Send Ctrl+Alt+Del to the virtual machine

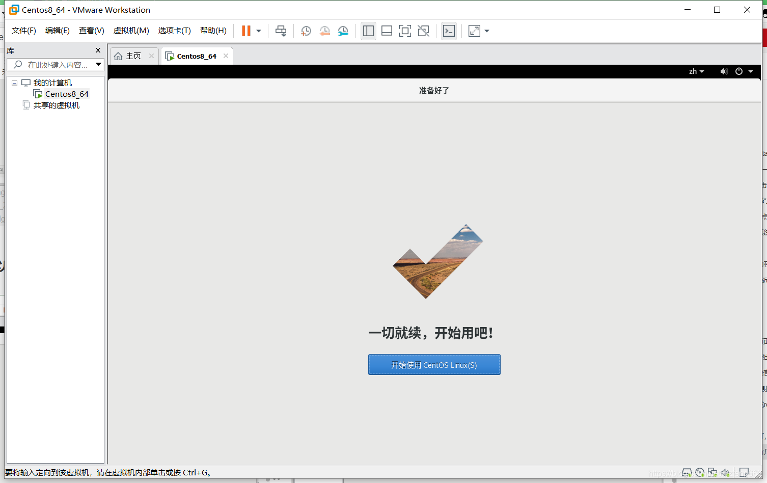click(281, 31)
